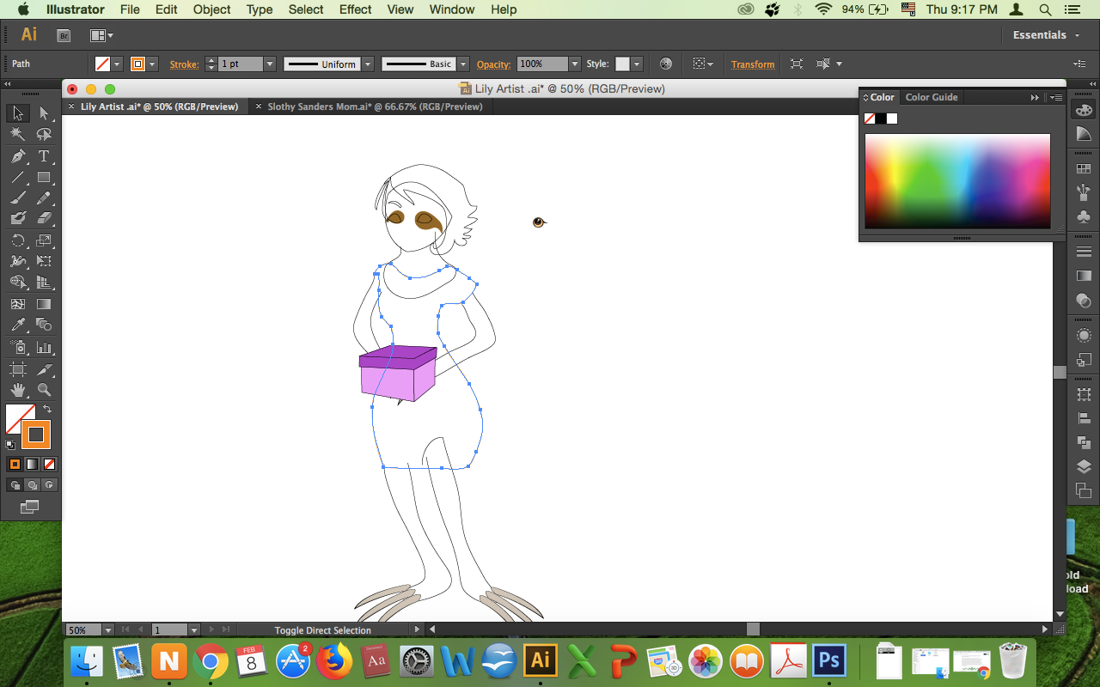Viewport: 1100px width, 687px height.
Task: Select the Column Graph tool
Action: click(44, 348)
